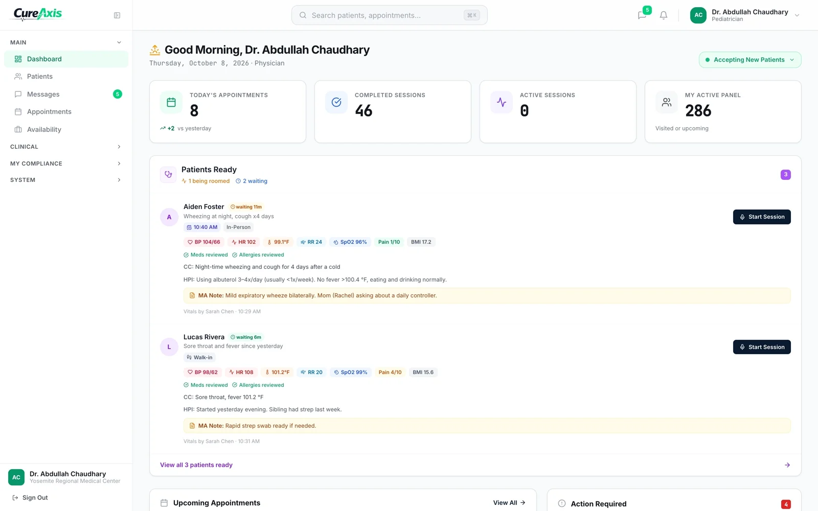Click View All upcoming appointments
The height and width of the screenshot is (511, 818).
click(x=509, y=503)
